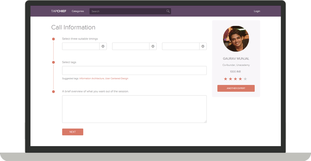Click the first timing input field
The height and width of the screenshot is (161, 311).
81,46
